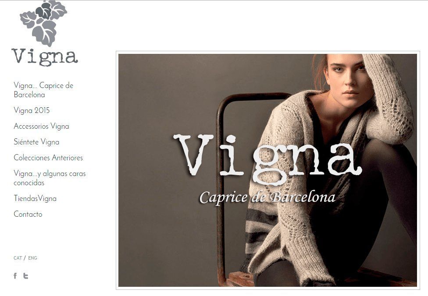Select Siéntete Vigna menu item

pos(36,142)
